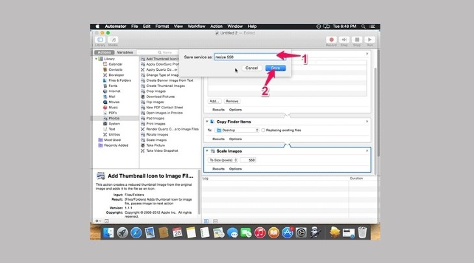Image resolution: width=474 pixels, height=263 pixels.
Task: Click the Step toolbar button
Action: point(344,40)
